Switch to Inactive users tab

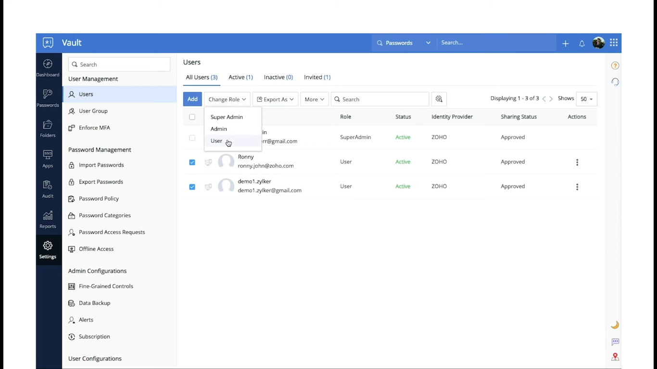278,77
